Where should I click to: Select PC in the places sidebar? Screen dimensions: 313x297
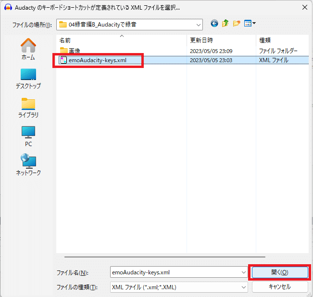(28, 136)
